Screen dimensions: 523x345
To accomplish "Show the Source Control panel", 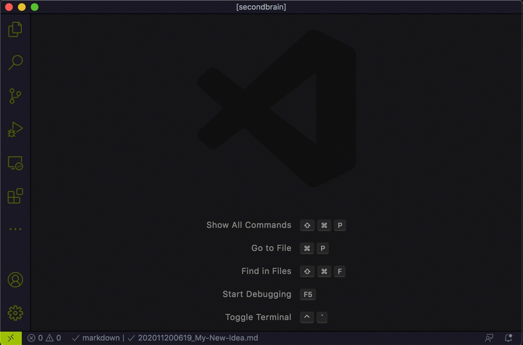I will point(15,96).
